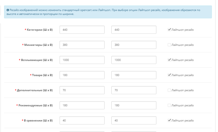Click the Дополнительные height field

134,90
